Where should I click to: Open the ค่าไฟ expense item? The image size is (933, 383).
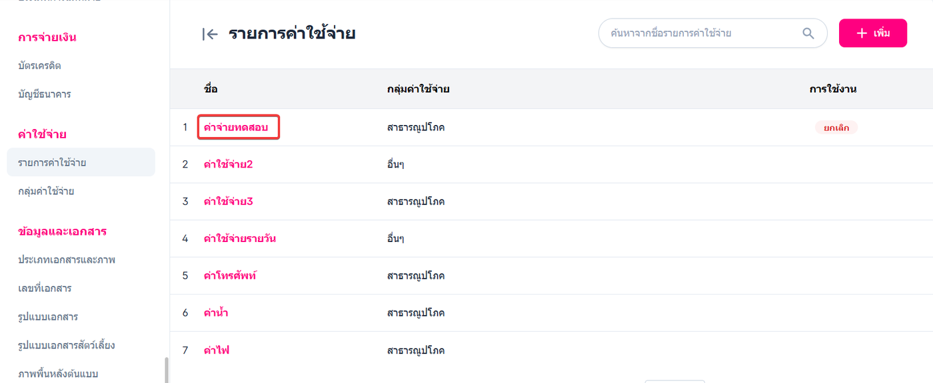217,350
